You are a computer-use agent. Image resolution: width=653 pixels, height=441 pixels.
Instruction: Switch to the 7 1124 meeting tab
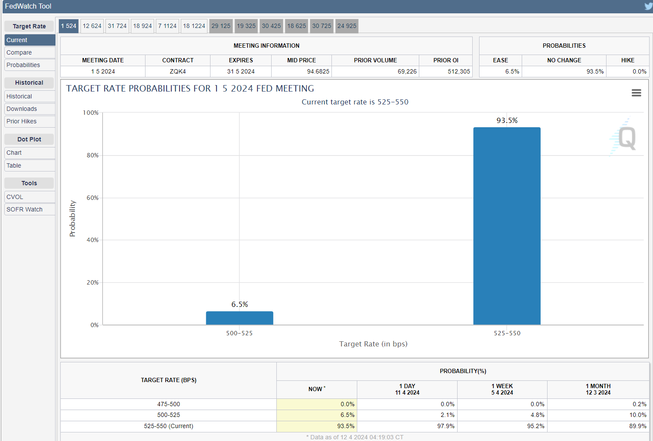tap(167, 26)
